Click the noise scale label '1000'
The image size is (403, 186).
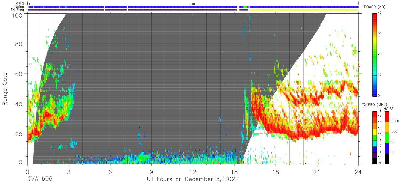[x=394, y=132]
